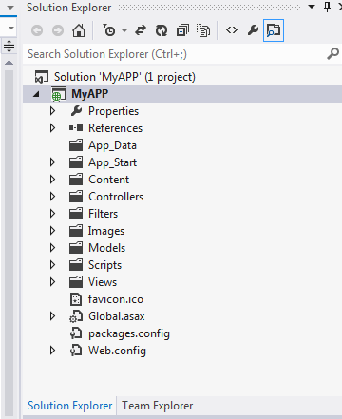Collapse the MyAPP project node
The width and height of the screenshot is (342, 419).
36,94
